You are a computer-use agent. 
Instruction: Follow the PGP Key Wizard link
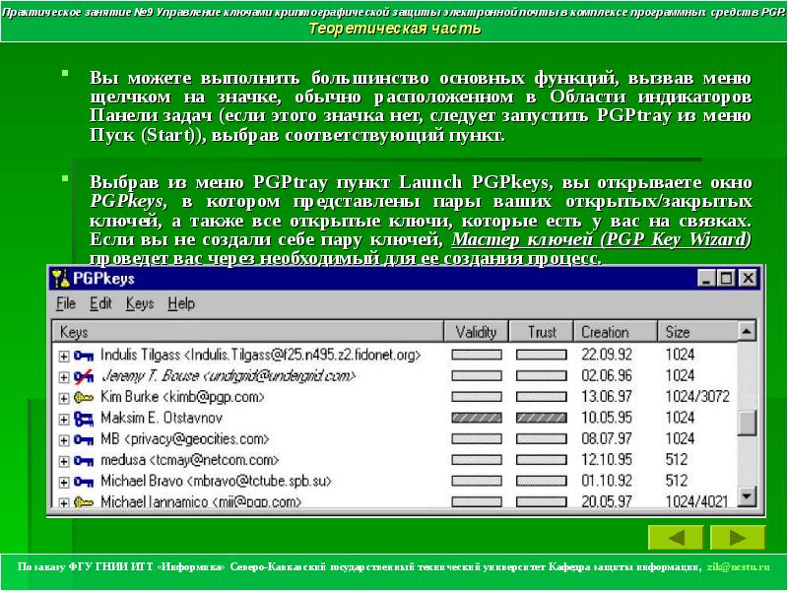click(601, 239)
